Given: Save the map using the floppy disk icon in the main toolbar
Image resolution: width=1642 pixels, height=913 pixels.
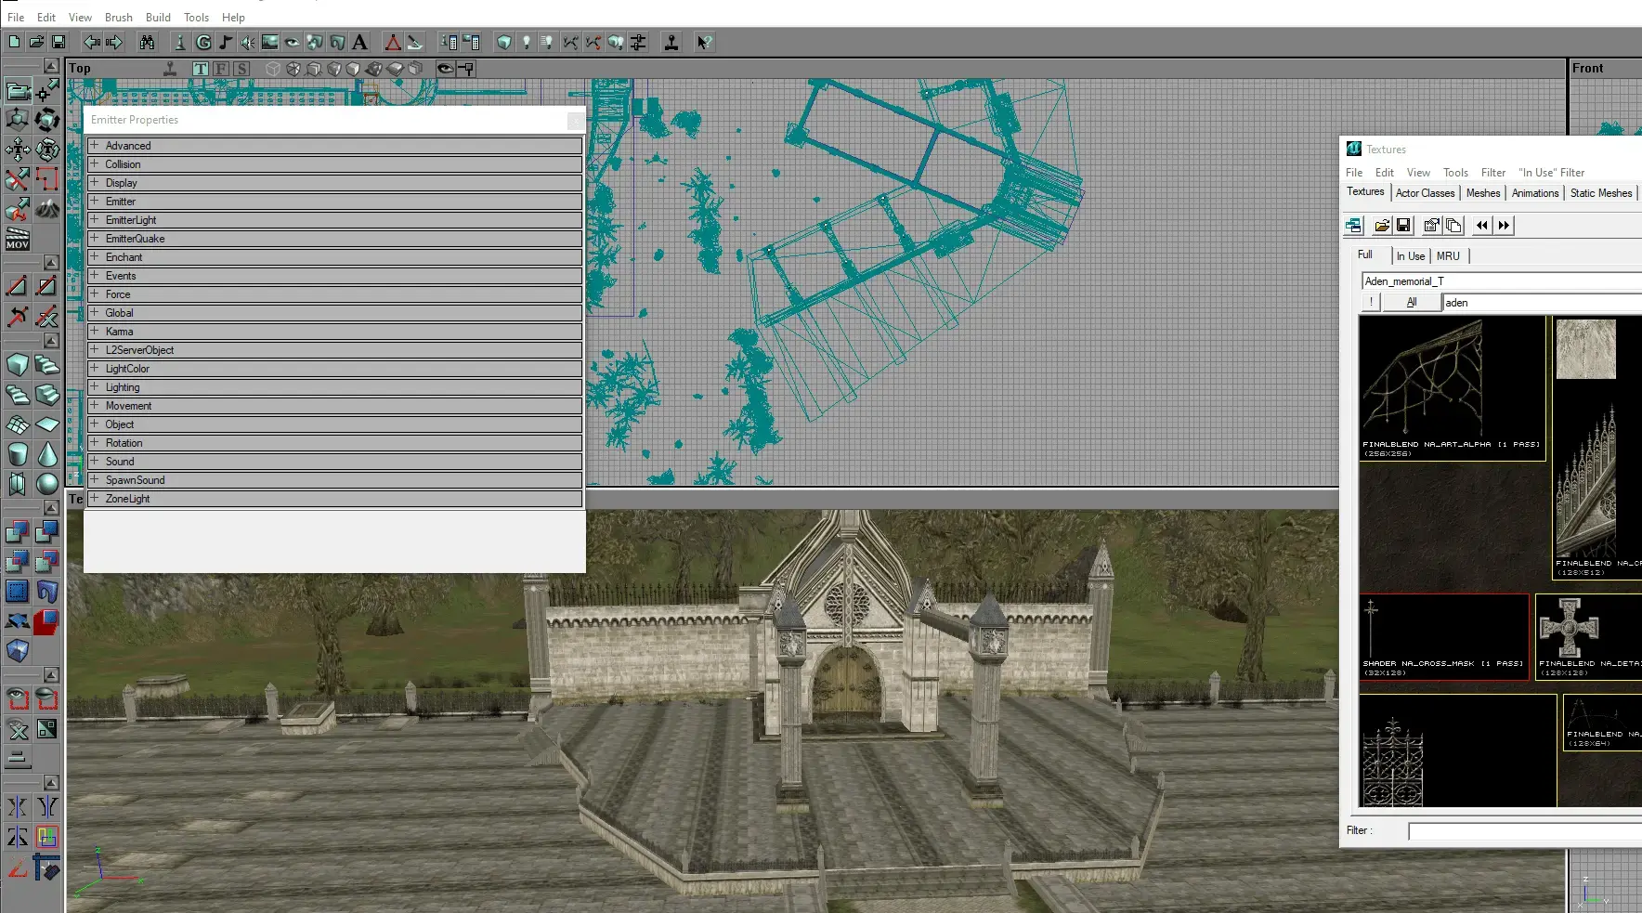Looking at the screenshot, I should tap(59, 42).
